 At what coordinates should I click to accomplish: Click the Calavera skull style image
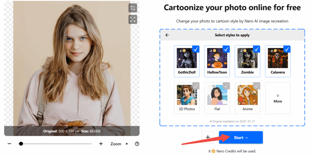(x=278, y=58)
